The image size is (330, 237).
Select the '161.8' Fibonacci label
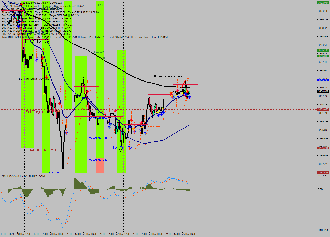pos(102,5)
